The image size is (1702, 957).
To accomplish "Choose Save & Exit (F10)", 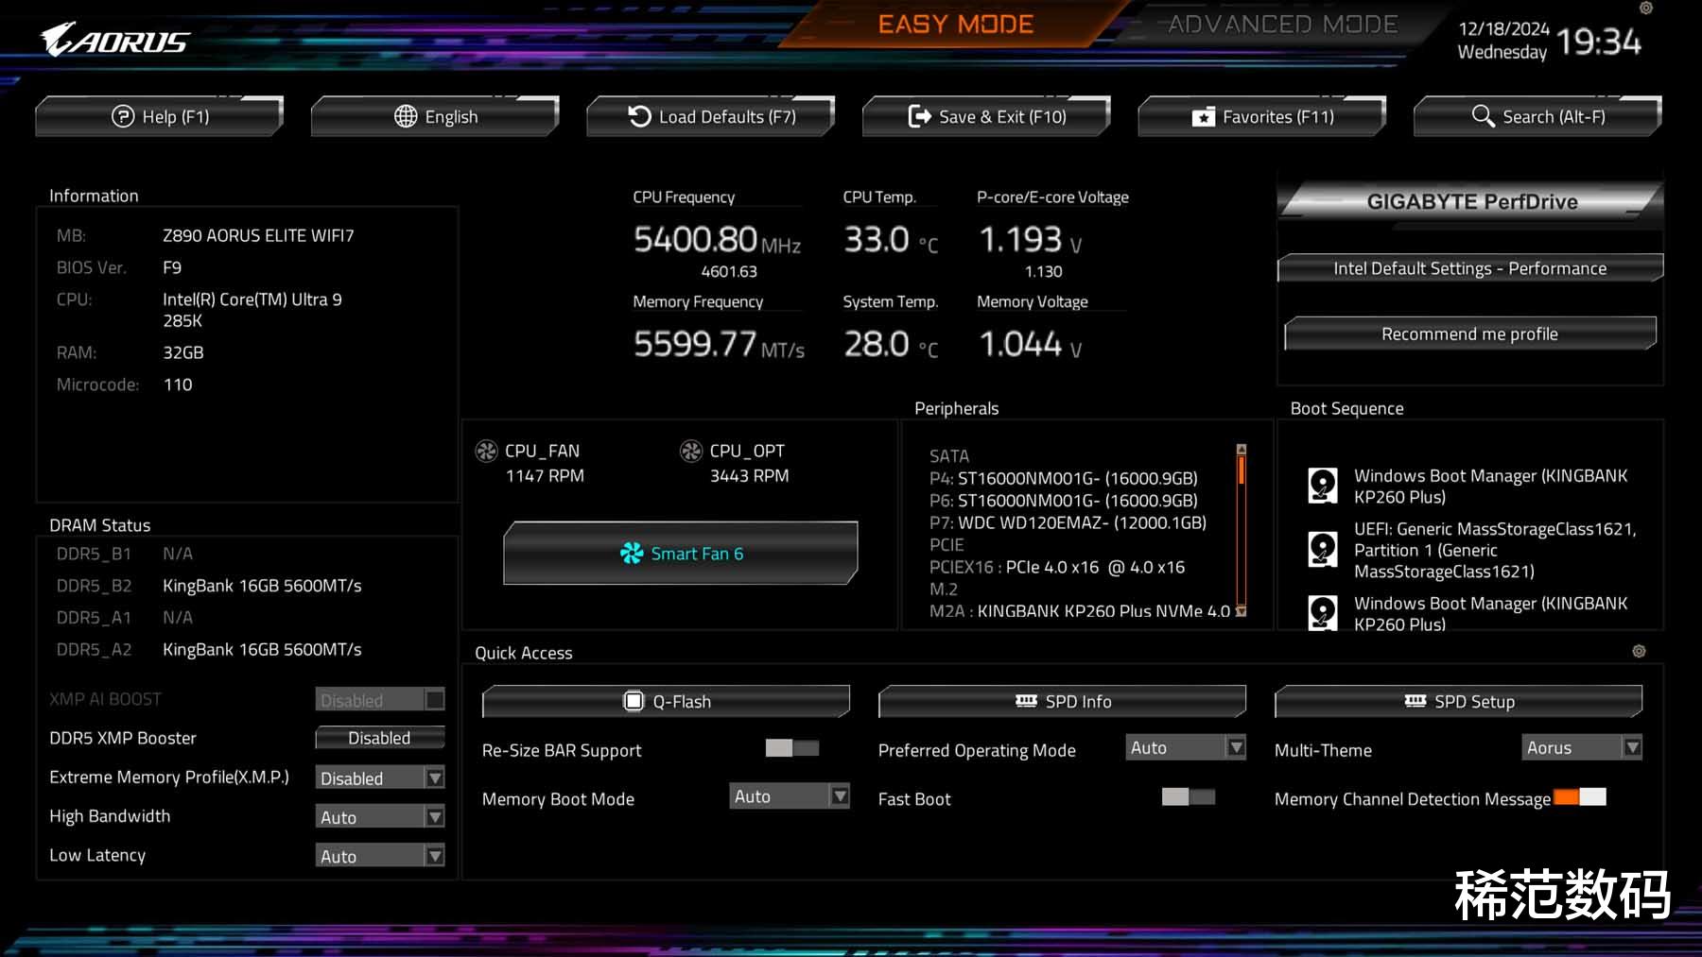I will click(x=986, y=116).
